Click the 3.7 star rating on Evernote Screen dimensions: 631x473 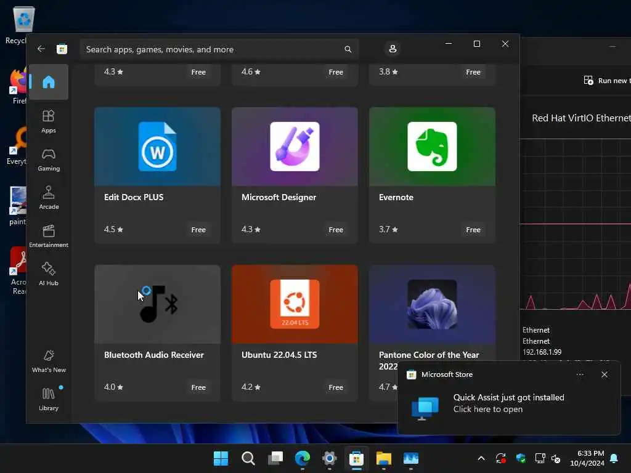(x=388, y=229)
